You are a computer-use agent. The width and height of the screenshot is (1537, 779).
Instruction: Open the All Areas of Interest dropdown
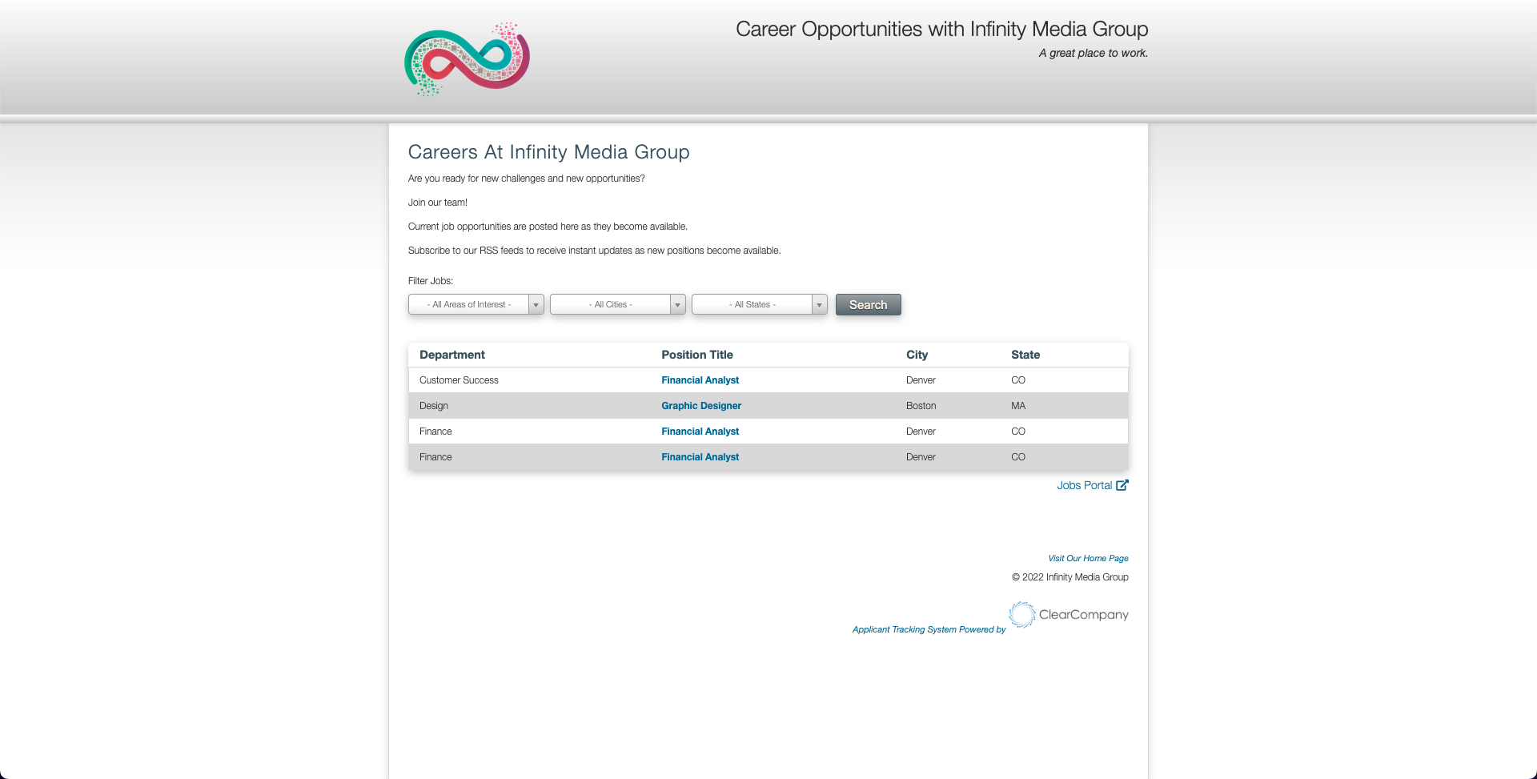click(x=476, y=304)
